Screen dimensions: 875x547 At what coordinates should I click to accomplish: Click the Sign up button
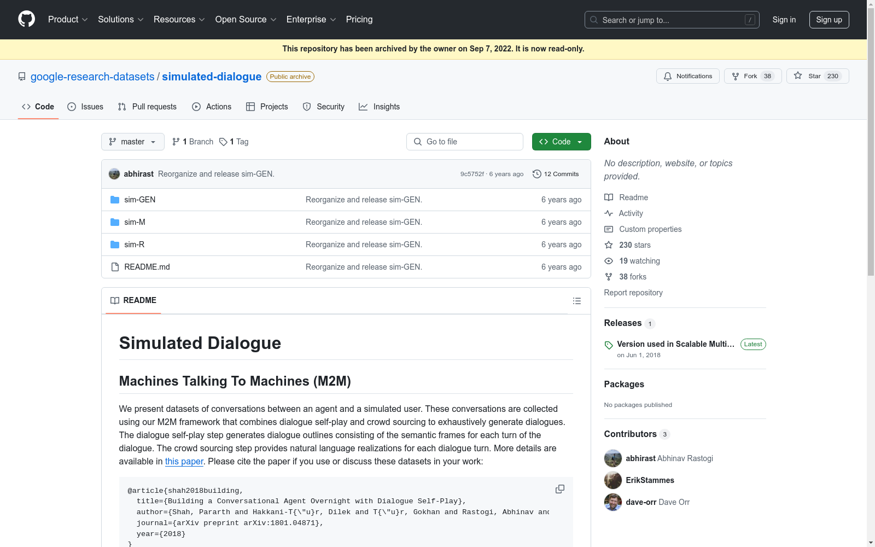pos(829,20)
